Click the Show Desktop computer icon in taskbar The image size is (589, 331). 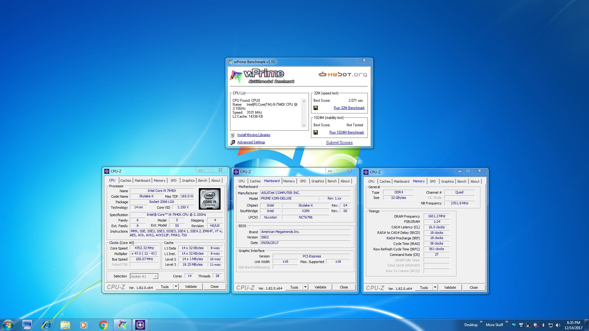pyautogui.click(x=27, y=325)
